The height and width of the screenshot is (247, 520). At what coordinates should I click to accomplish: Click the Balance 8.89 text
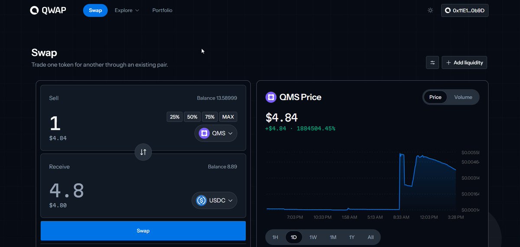(222, 167)
